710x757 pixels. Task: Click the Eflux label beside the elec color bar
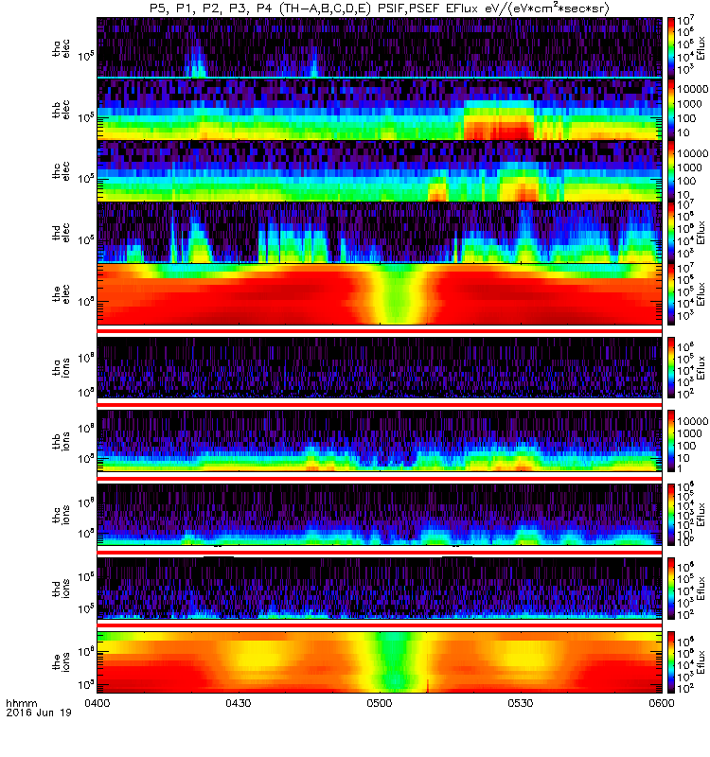pyautogui.click(x=701, y=293)
